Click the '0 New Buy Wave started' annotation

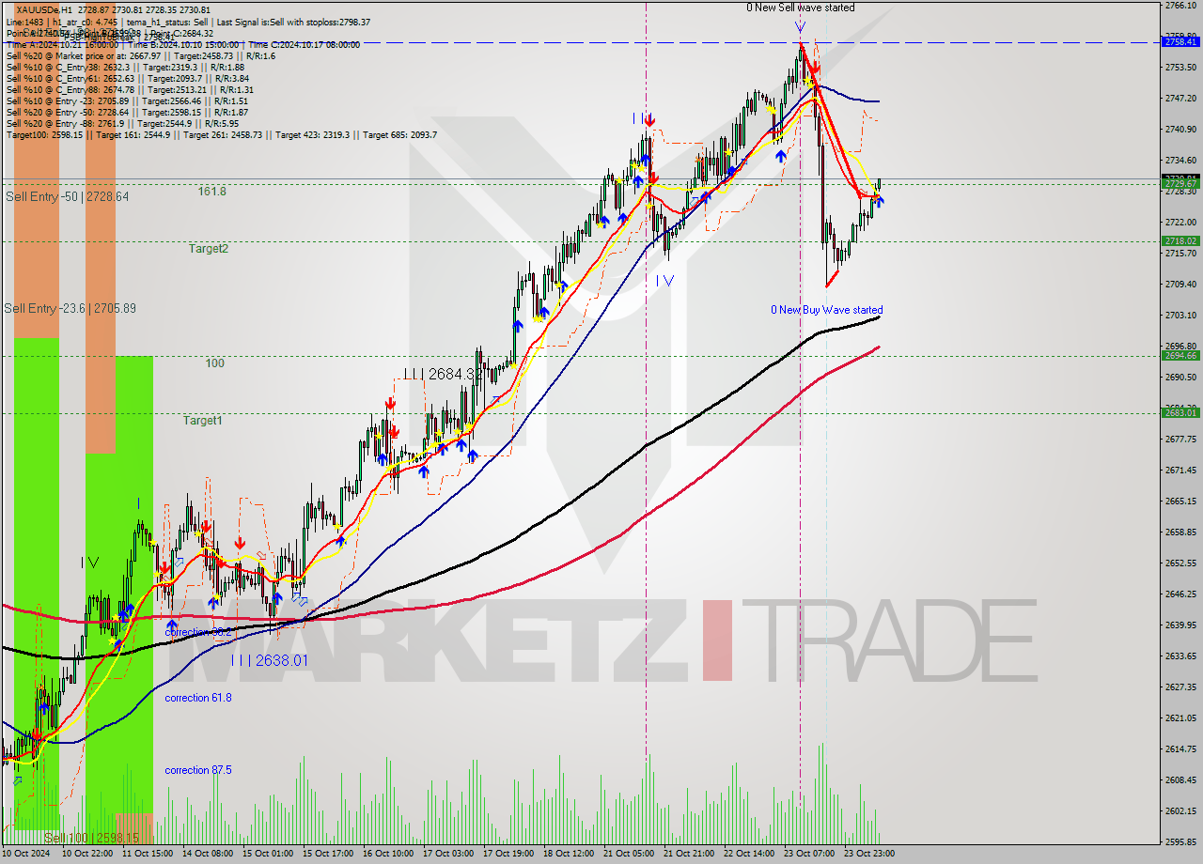pos(827,310)
